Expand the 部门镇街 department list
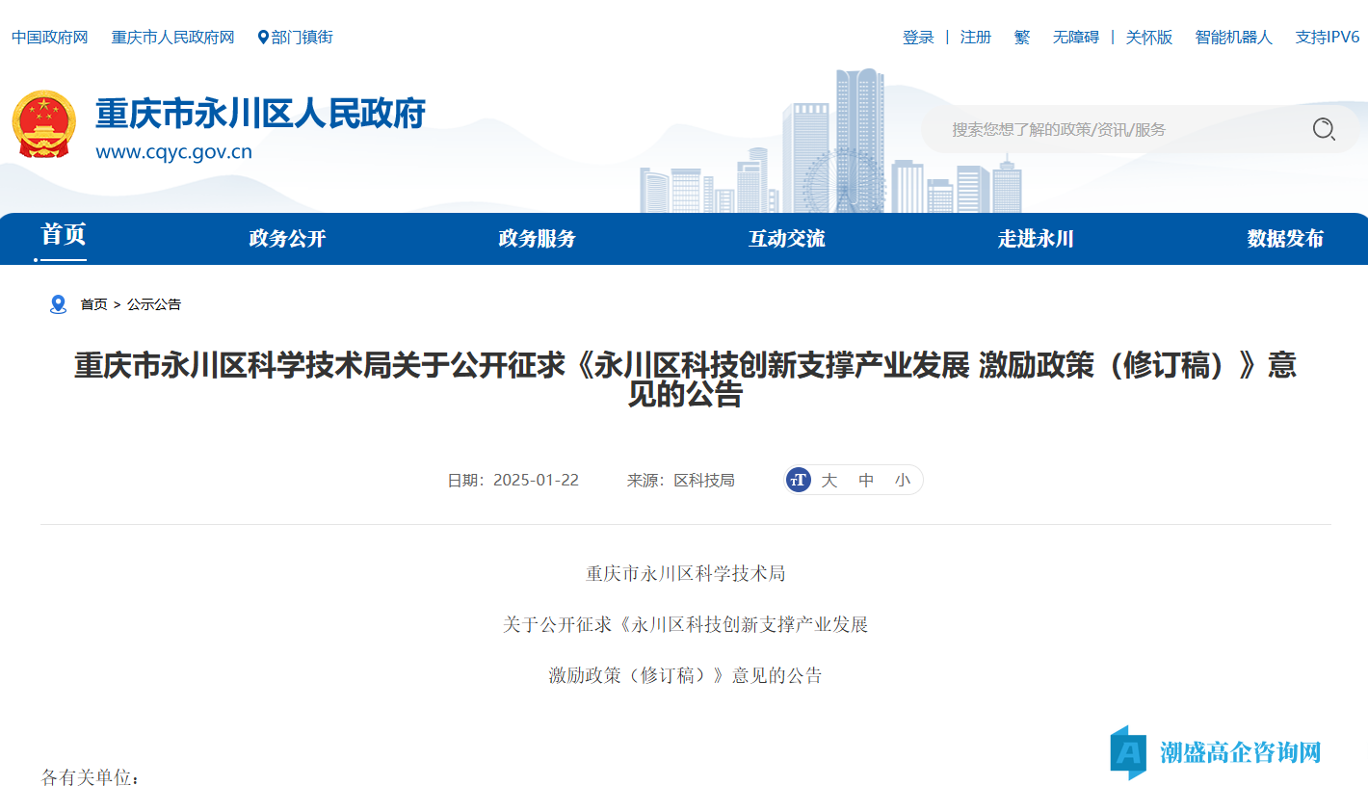Viewport: 1368px width, 786px height. point(302,38)
